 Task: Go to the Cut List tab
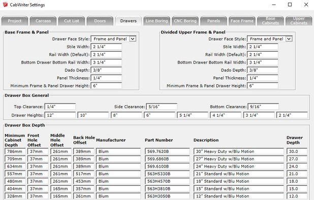[x=72, y=21]
